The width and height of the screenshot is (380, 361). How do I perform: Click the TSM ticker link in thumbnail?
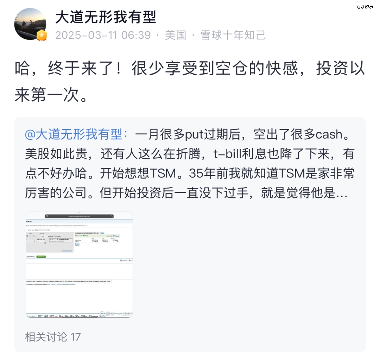click(102, 233)
